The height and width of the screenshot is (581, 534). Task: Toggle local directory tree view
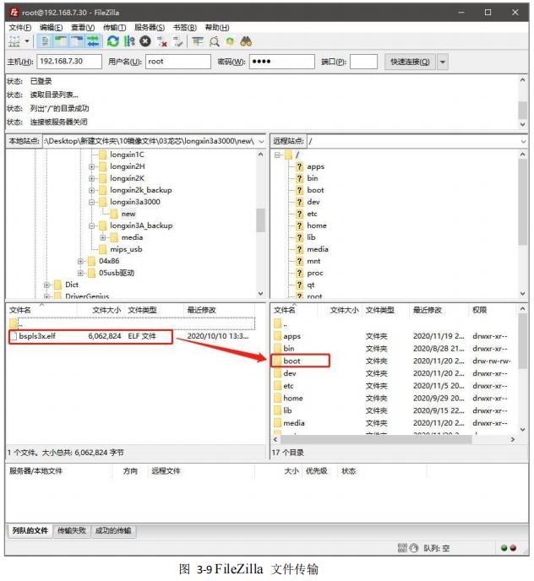click(61, 41)
